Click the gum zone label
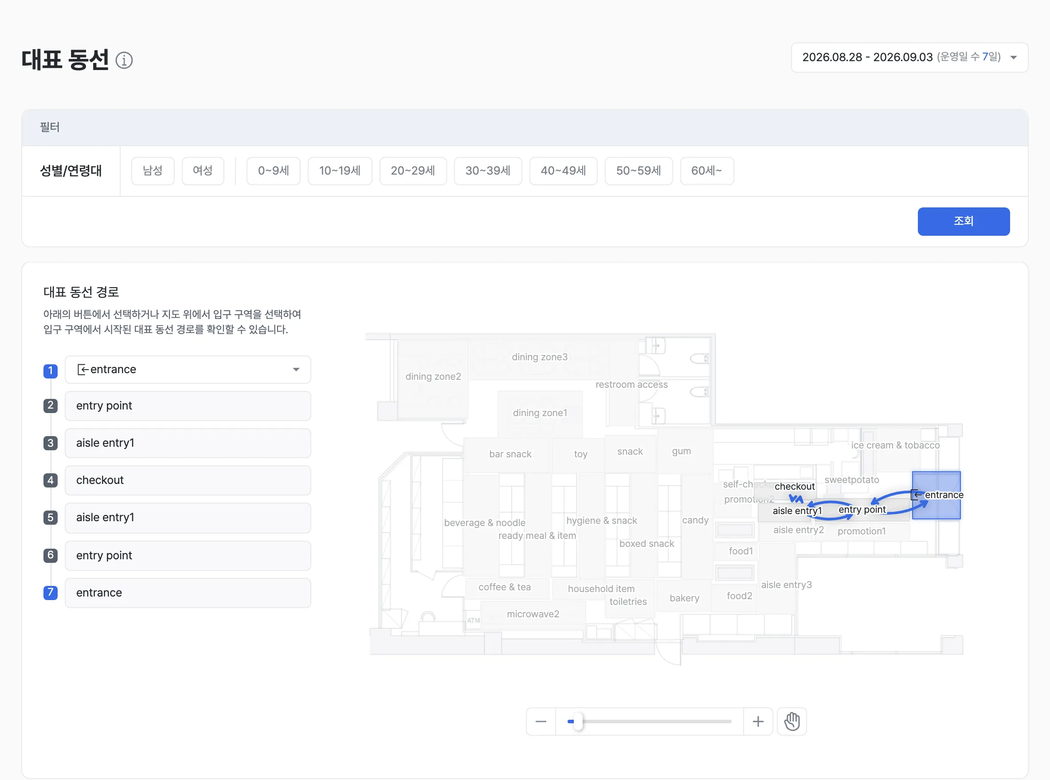 pyautogui.click(x=681, y=451)
